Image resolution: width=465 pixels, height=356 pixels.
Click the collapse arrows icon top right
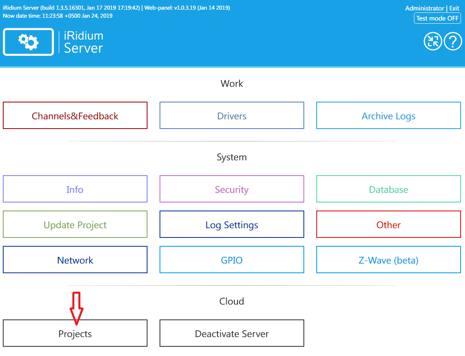pyautogui.click(x=433, y=41)
